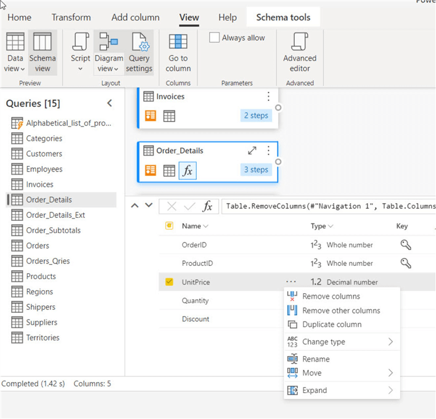This screenshot has width=436, height=419.
Task: Toggle the select-all columns checkbox
Action: (x=169, y=226)
